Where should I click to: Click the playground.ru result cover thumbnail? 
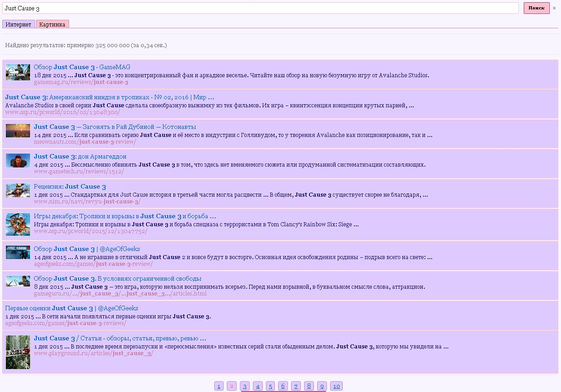[x=18, y=352]
